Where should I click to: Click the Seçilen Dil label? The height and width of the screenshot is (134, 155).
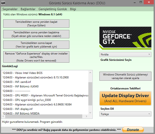pos(107,109)
